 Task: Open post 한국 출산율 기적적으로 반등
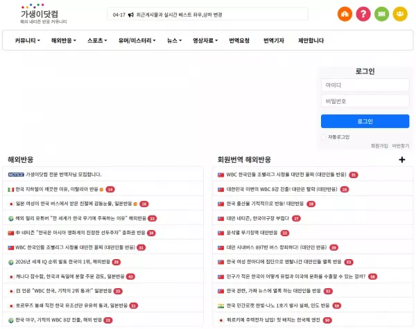tap(265, 204)
